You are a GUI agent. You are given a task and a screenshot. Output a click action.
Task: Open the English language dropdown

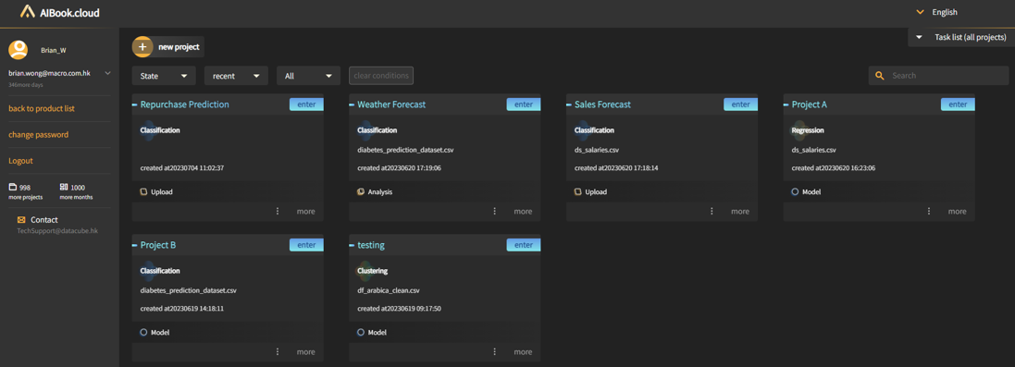coord(936,12)
